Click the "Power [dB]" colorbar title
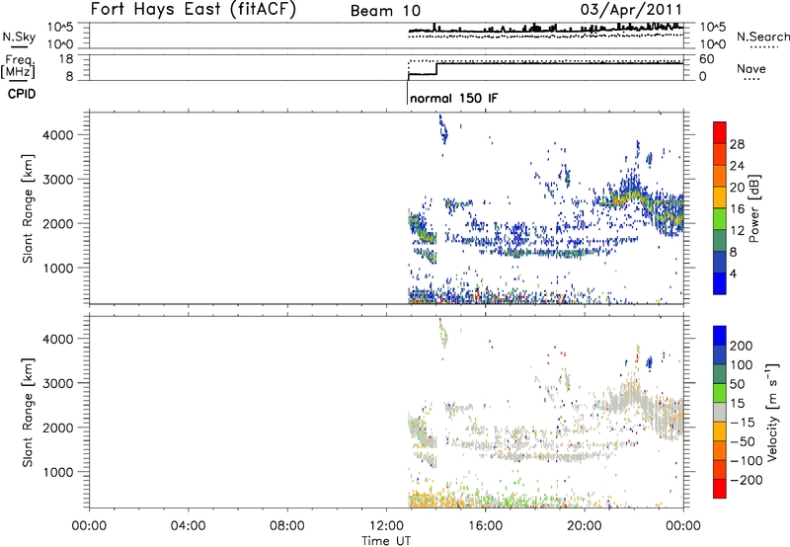Viewport: 790px width, 547px height. [754, 208]
